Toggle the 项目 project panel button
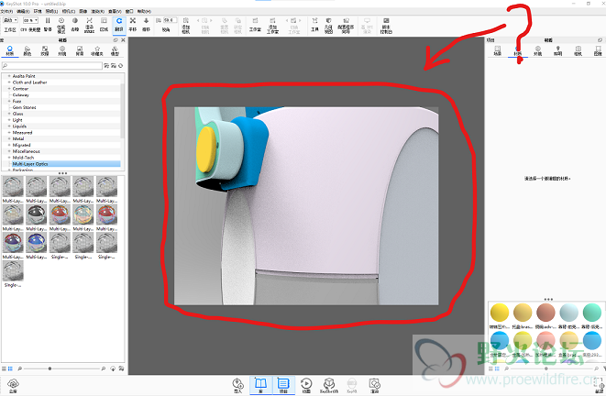 283,385
